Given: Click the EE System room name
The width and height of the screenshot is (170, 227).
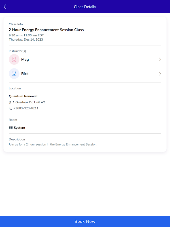Looking at the screenshot, I should click(17, 128).
